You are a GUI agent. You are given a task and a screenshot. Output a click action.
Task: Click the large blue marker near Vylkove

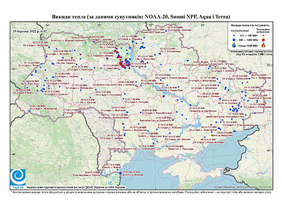[120, 173]
